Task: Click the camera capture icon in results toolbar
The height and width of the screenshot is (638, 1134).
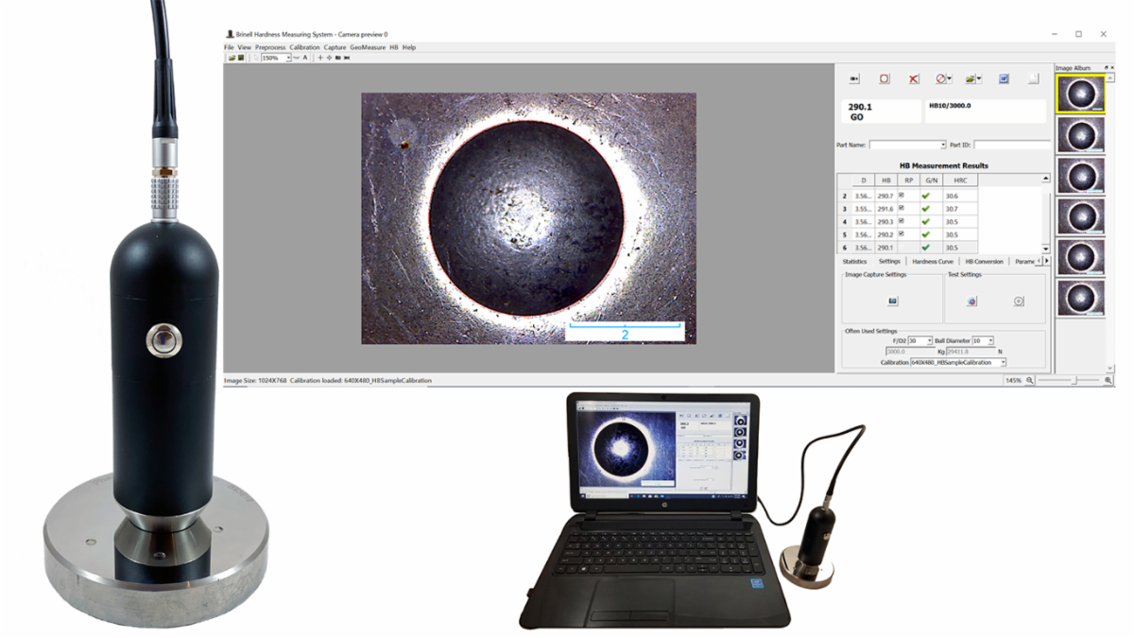Action: 854,79
